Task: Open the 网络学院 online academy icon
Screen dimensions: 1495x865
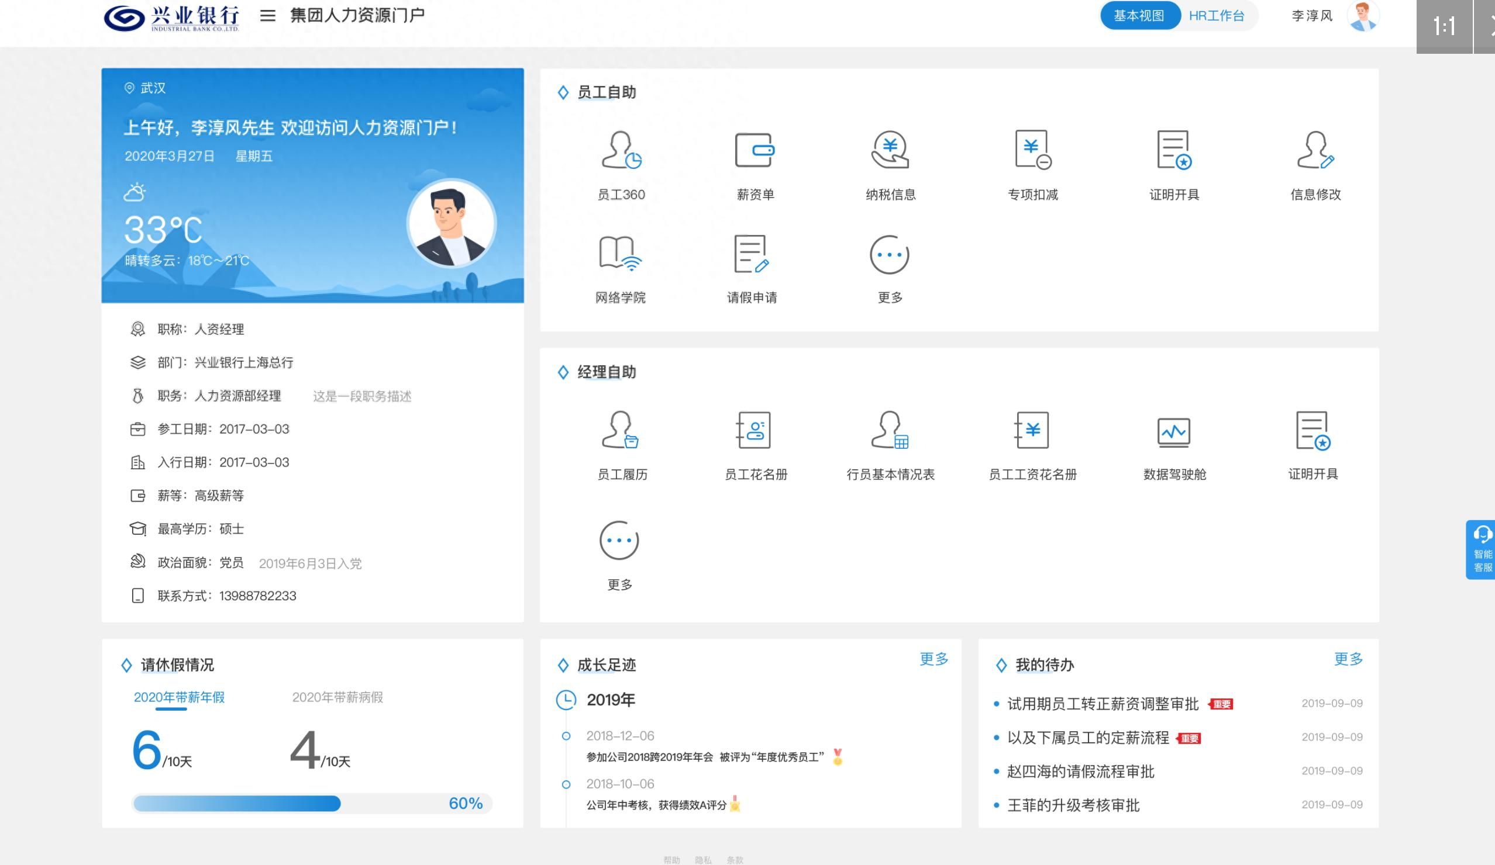Action: click(621, 254)
